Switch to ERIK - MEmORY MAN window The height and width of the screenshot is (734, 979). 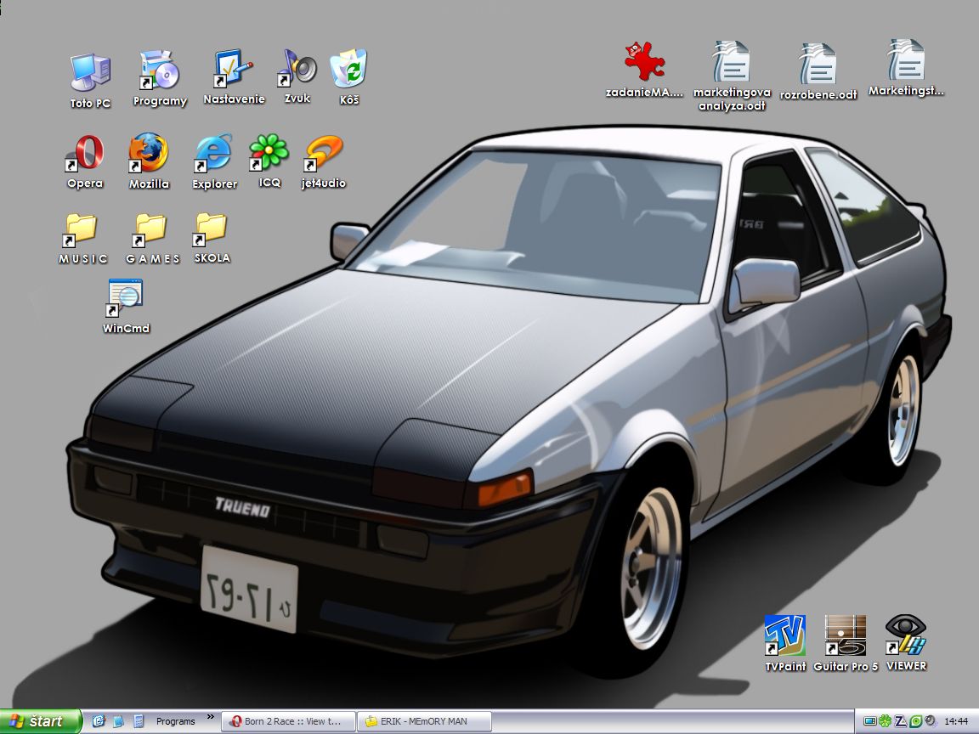(424, 721)
